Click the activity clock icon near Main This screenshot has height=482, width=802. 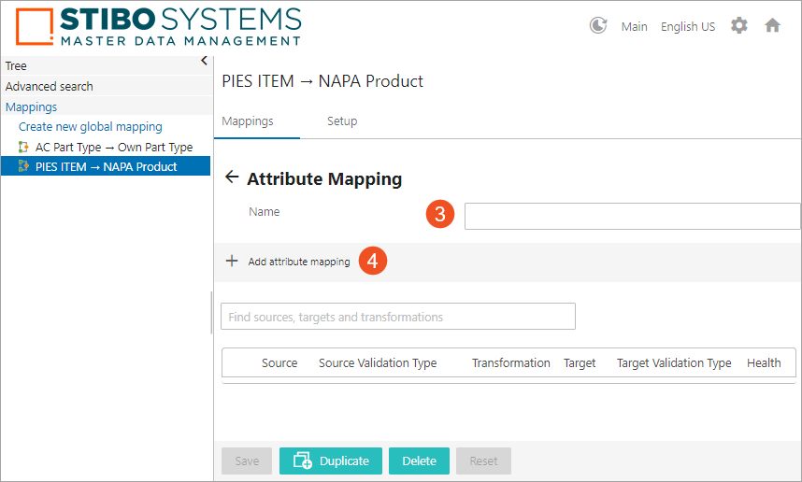click(x=598, y=26)
